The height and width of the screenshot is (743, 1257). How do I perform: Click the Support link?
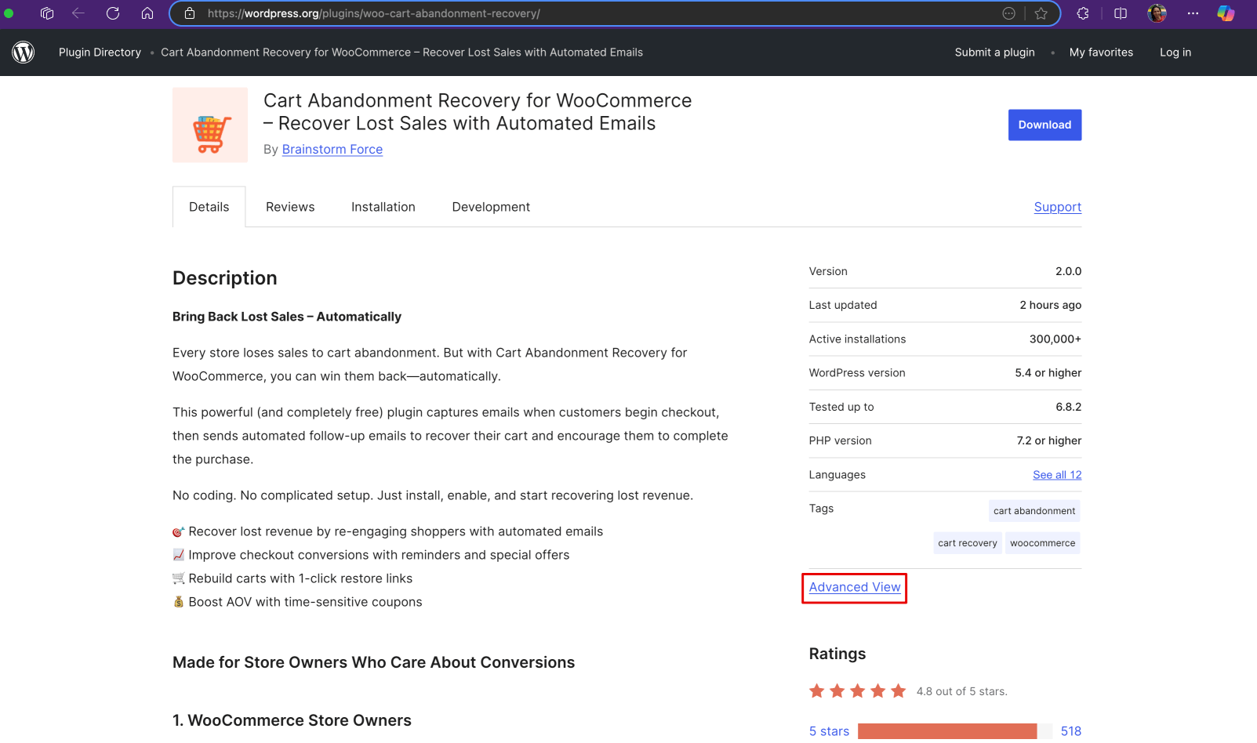click(x=1058, y=207)
